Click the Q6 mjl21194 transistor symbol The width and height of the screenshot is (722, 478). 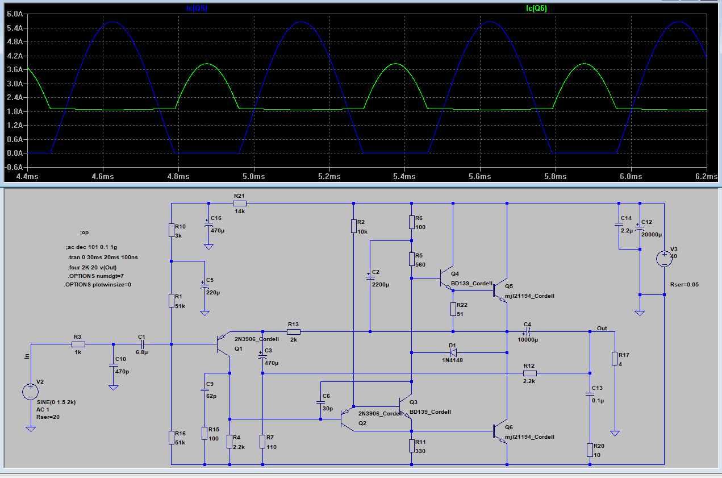(500, 431)
